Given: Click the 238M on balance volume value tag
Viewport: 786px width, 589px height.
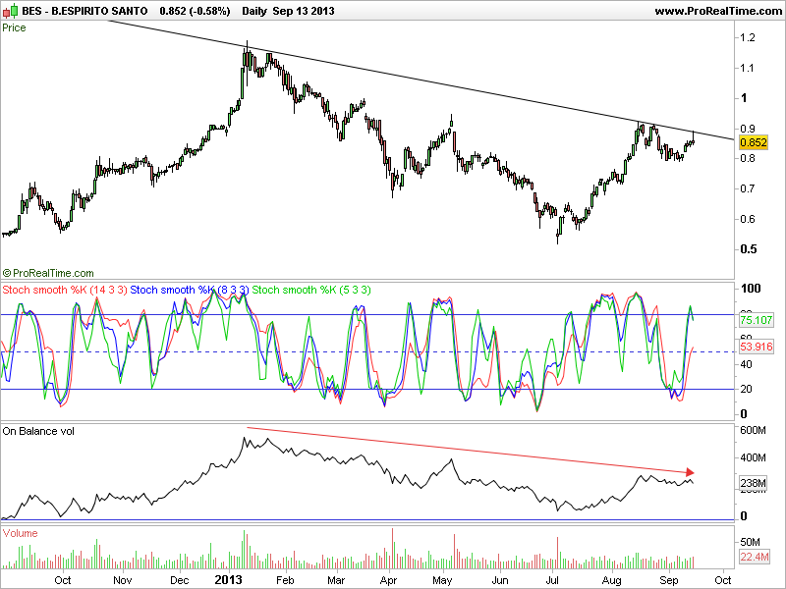Looking at the screenshot, I should pyautogui.click(x=754, y=483).
